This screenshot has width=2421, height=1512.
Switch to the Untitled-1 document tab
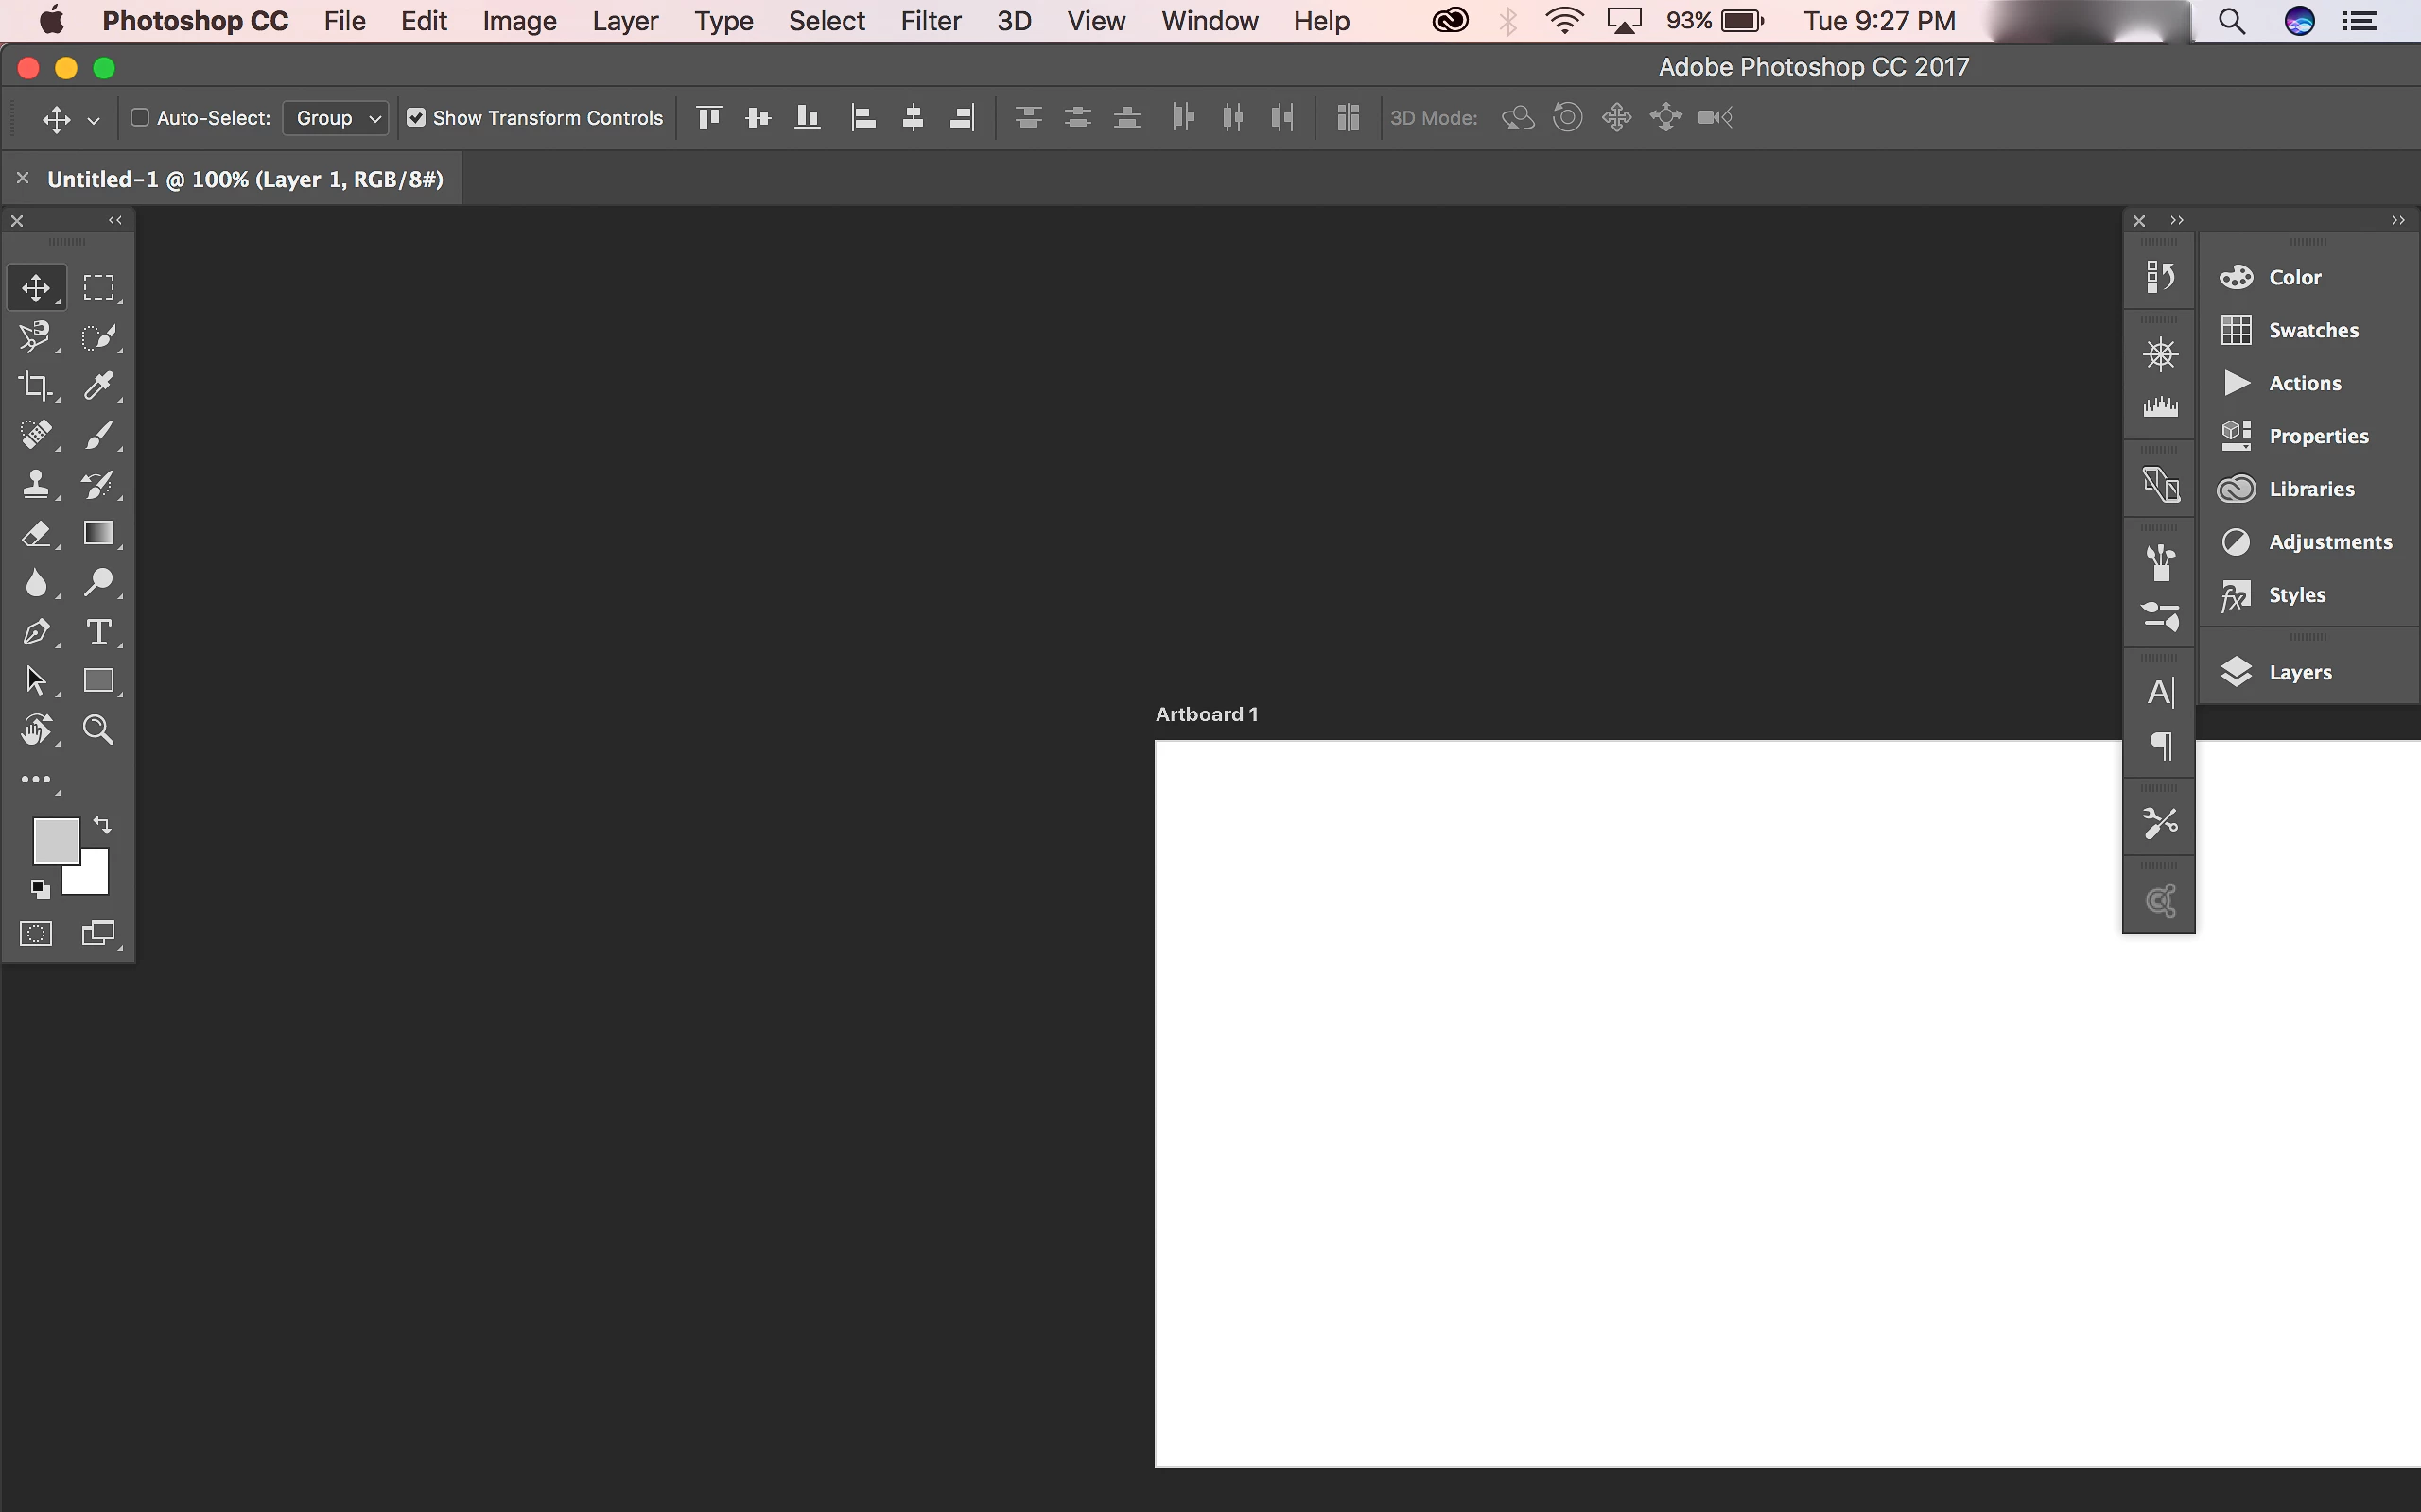pyautogui.click(x=245, y=179)
